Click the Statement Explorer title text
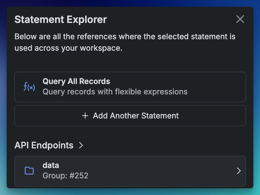The height and width of the screenshot is (195, 260). 60,19
